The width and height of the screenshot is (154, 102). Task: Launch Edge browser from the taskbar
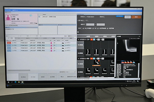click(x=15, y=82)
